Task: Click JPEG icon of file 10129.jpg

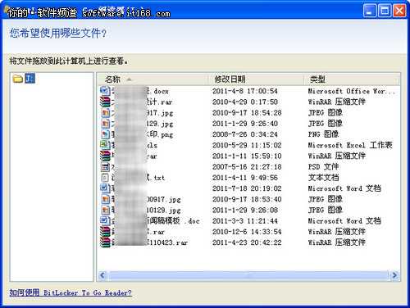Action: (105, 210)
